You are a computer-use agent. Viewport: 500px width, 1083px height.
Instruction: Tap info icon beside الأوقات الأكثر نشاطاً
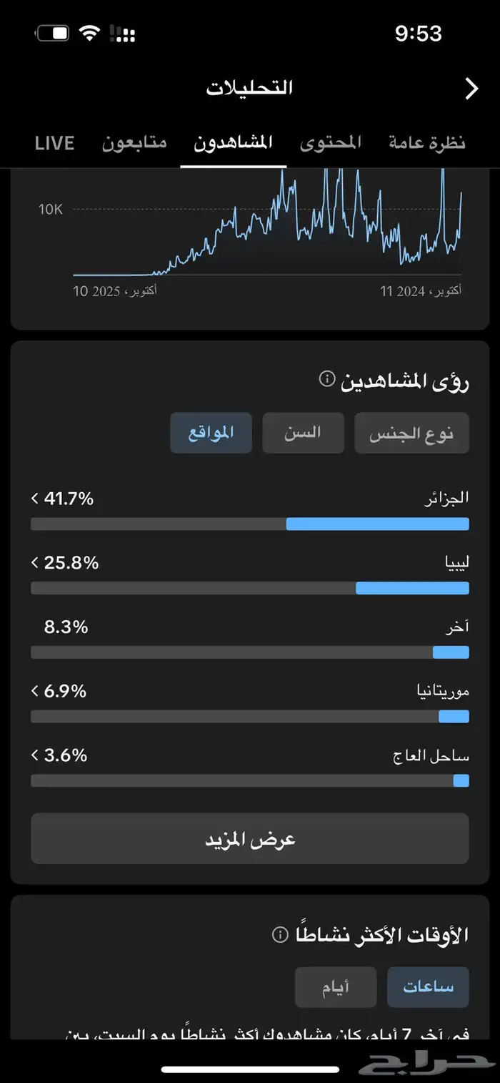coord(280,934)
